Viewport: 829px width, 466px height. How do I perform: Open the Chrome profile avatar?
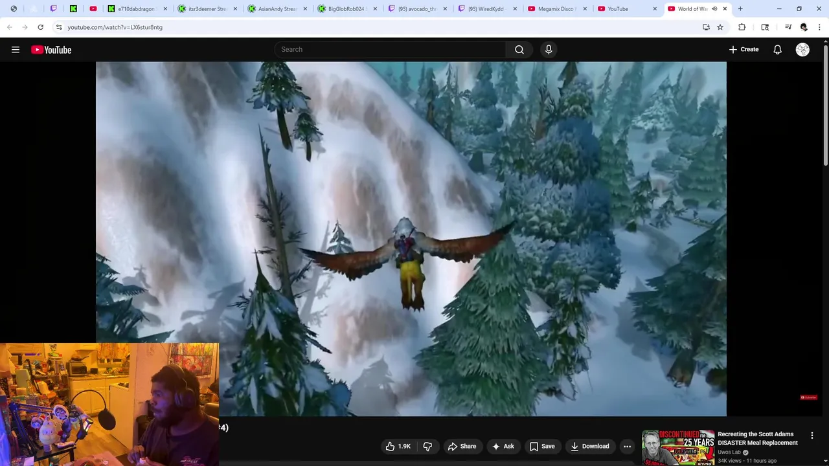coord(804,27)
